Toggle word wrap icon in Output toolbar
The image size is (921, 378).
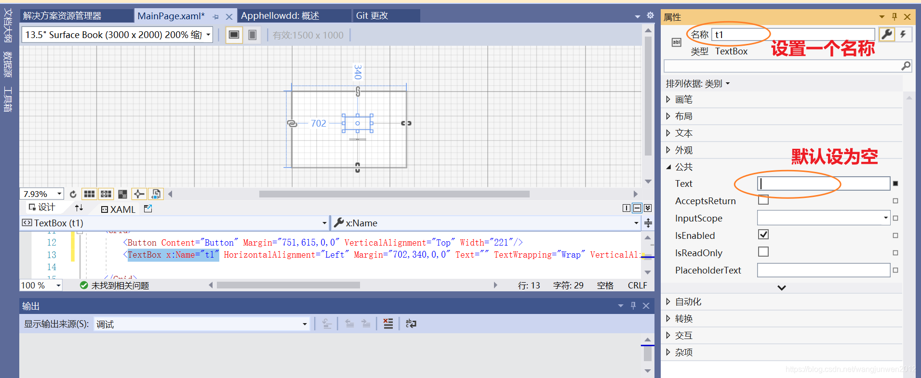pyautogui.click(x=411, y=324)
